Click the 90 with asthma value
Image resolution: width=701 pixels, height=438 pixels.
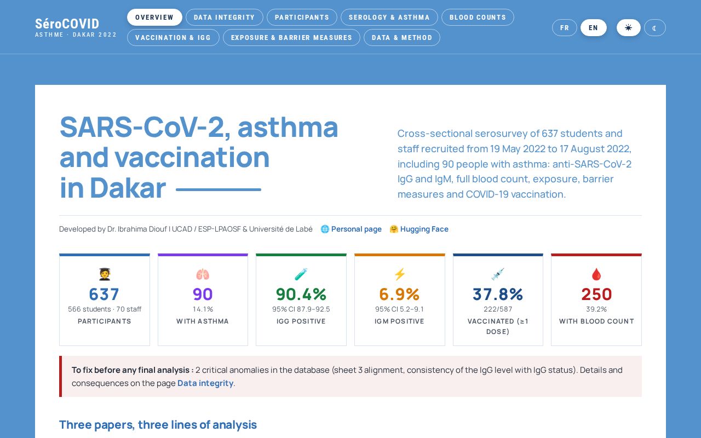203,294
